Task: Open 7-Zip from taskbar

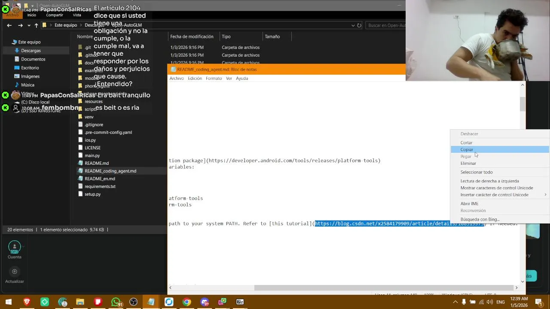Action: point(240,302)
